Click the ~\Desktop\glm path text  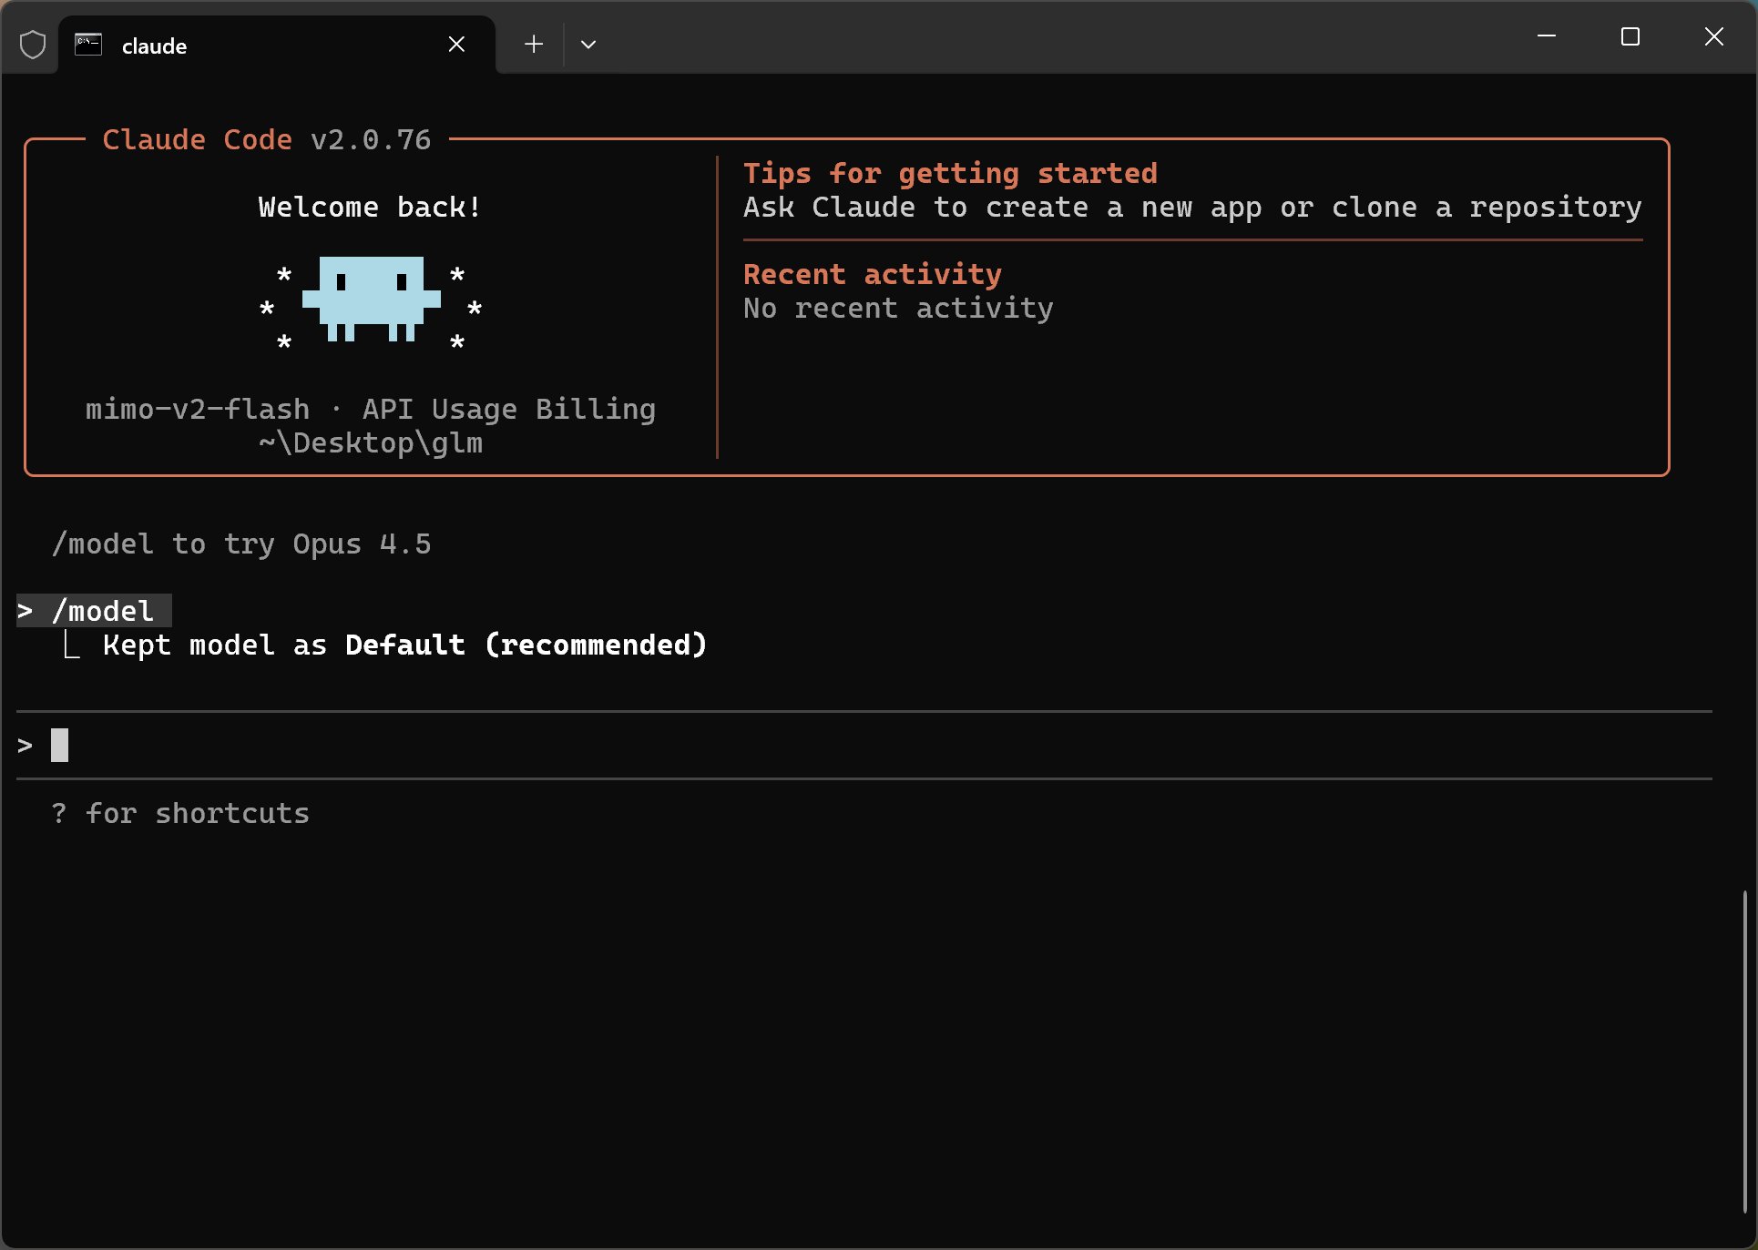[371, 443]
